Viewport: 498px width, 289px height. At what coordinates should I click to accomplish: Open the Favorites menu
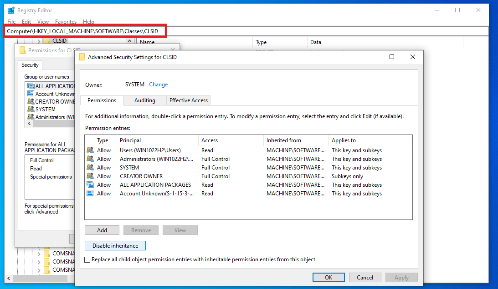[x=66, y=21]
